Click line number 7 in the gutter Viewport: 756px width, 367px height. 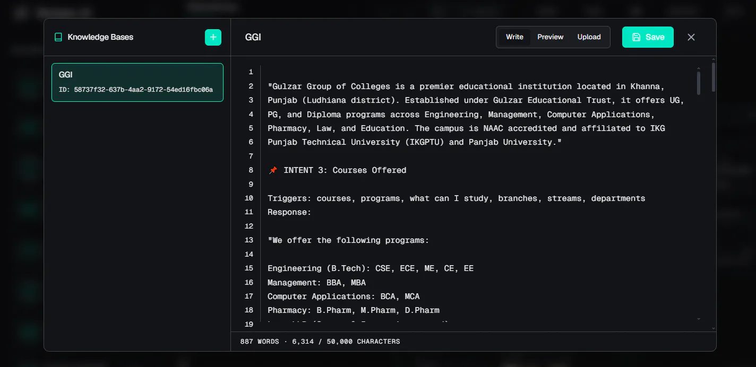pyautogui.click(x=251, y=156)
